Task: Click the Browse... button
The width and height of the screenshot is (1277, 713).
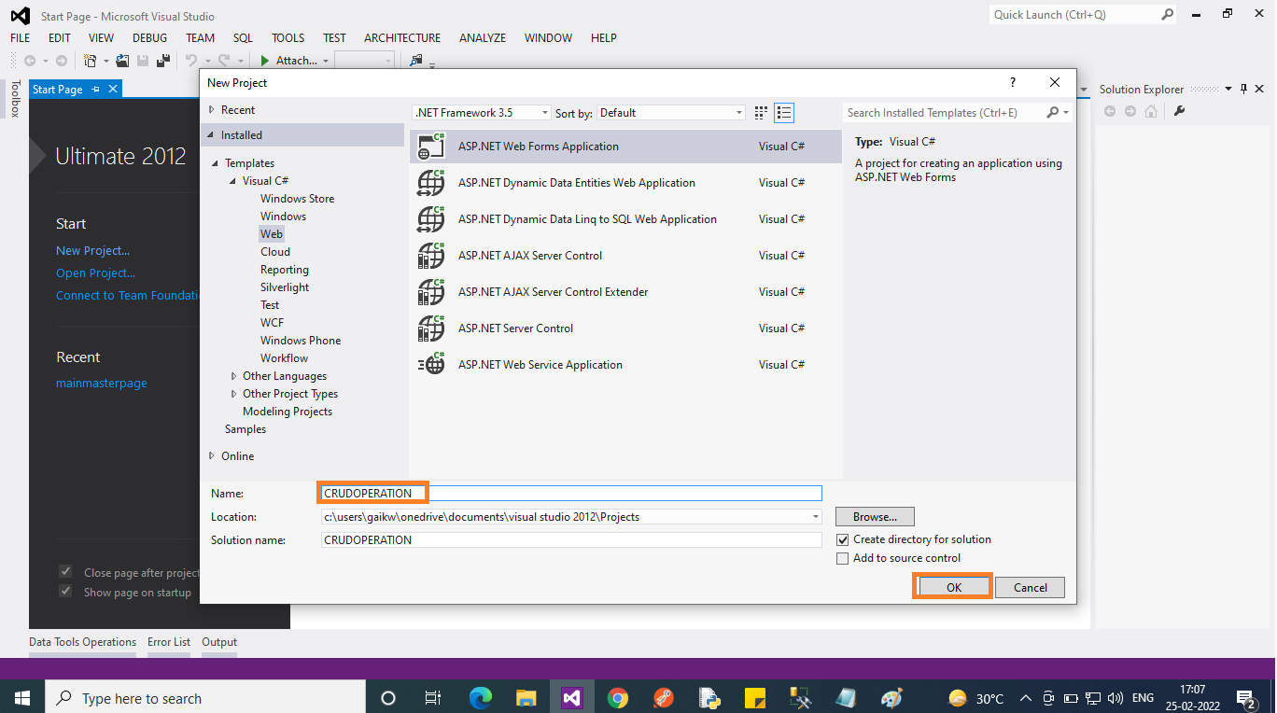Action: pos(875,516)
